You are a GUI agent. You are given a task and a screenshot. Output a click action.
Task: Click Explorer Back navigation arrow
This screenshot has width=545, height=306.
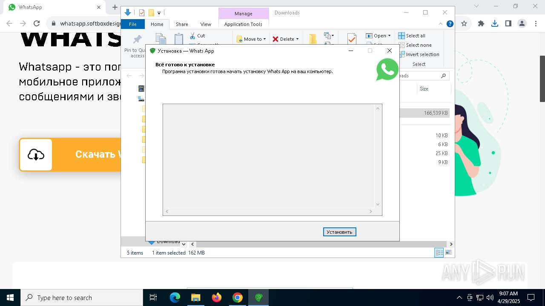(x=129, y=76)
